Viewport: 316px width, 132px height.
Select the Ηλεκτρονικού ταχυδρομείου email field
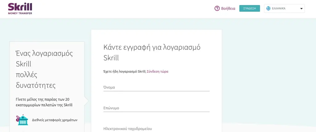tap(156, 129)
